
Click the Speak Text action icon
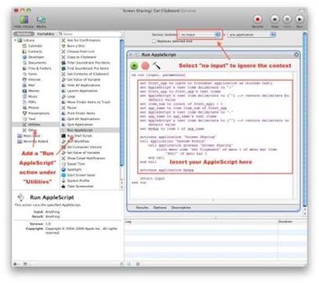pyautogui.click(x=64, y=164)
